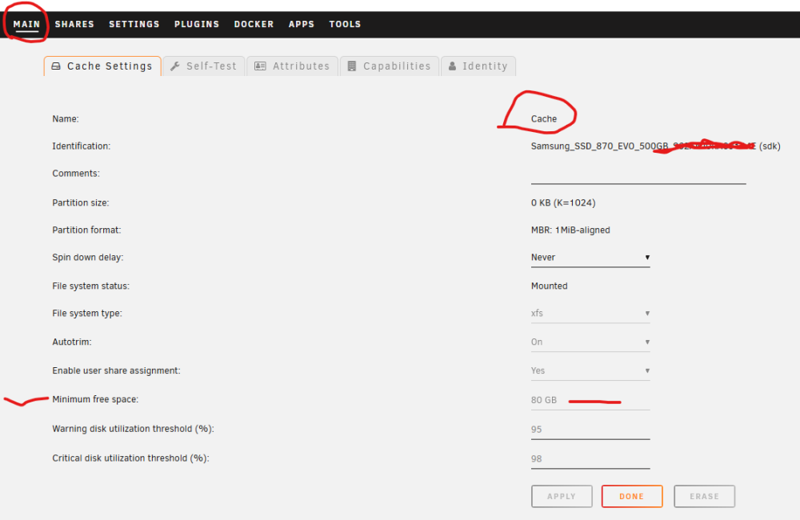The height and width of the screenshot is (520, 800).
Task: Open the TOOLS menu
Action: (345, 24)
